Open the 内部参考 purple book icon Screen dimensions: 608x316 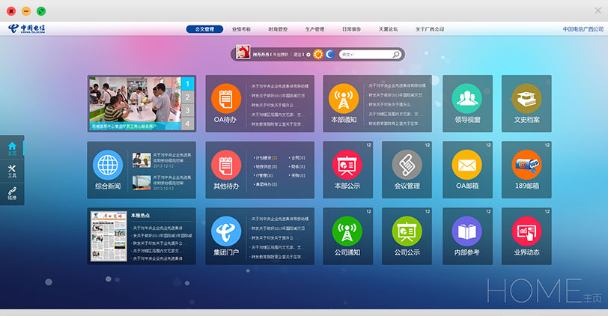point(467,231)
